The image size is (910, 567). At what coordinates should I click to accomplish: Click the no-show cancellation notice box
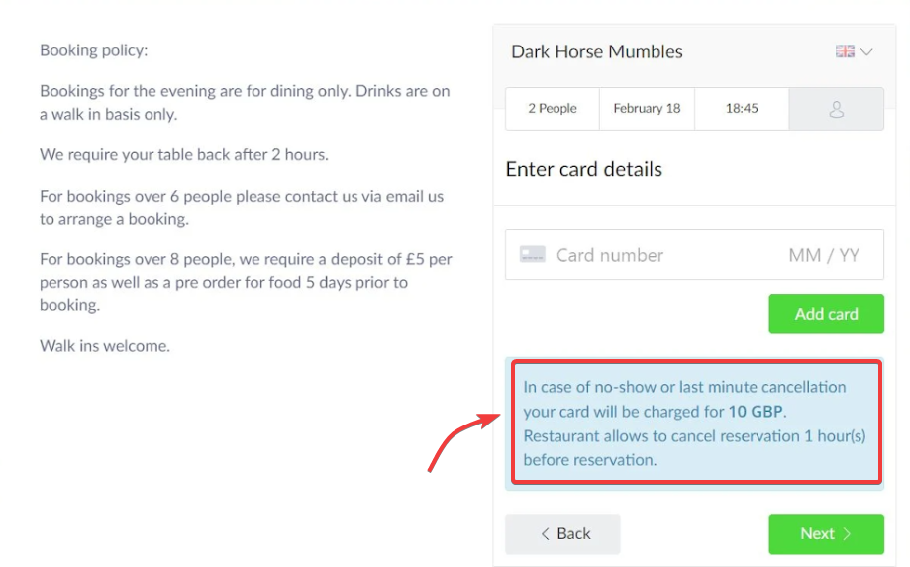coord(696,423)
